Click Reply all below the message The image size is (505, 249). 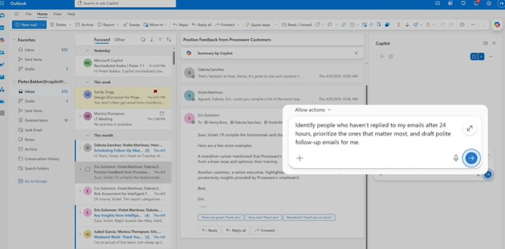[236, 231]
